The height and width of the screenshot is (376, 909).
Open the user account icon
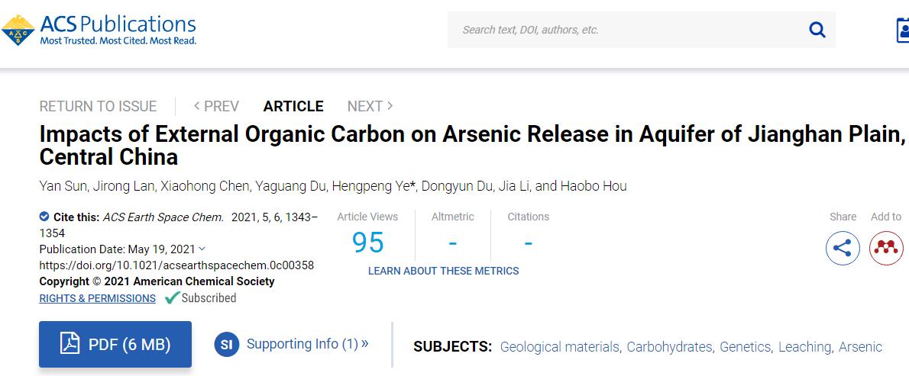pos(902,30)
